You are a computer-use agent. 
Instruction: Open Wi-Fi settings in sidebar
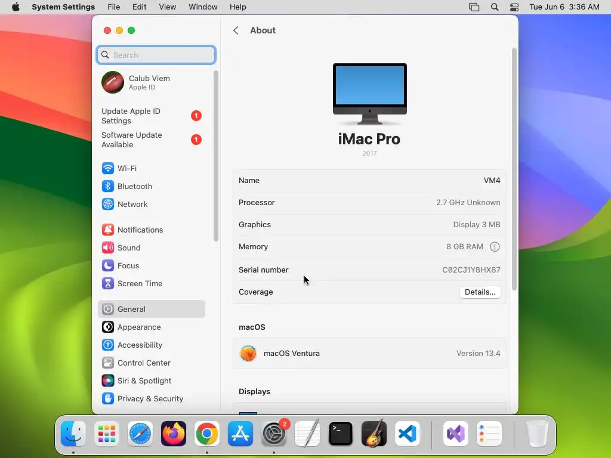152,168
